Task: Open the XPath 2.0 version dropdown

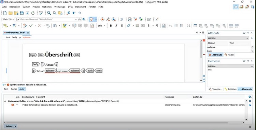Action: [8, 19]
